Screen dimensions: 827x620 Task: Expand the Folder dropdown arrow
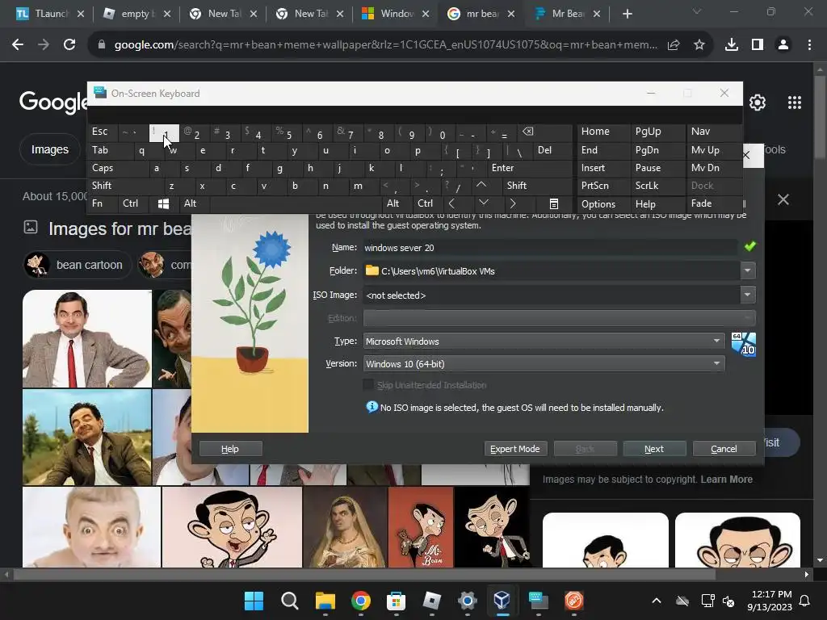pyautogui.click(x=747, y=271)
